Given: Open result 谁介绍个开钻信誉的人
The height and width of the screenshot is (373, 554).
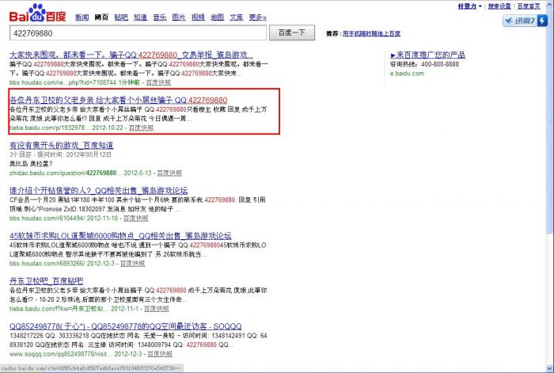Looking at the screenshot, I should tap(99, 191).
